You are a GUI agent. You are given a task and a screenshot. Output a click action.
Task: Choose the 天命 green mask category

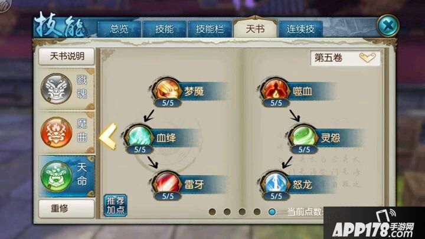(67, 176)
